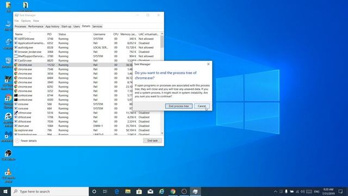This screenshot has width=348, height=196.
Task: Close the confirmation dialog with X
Action: (x=208, y=64)
